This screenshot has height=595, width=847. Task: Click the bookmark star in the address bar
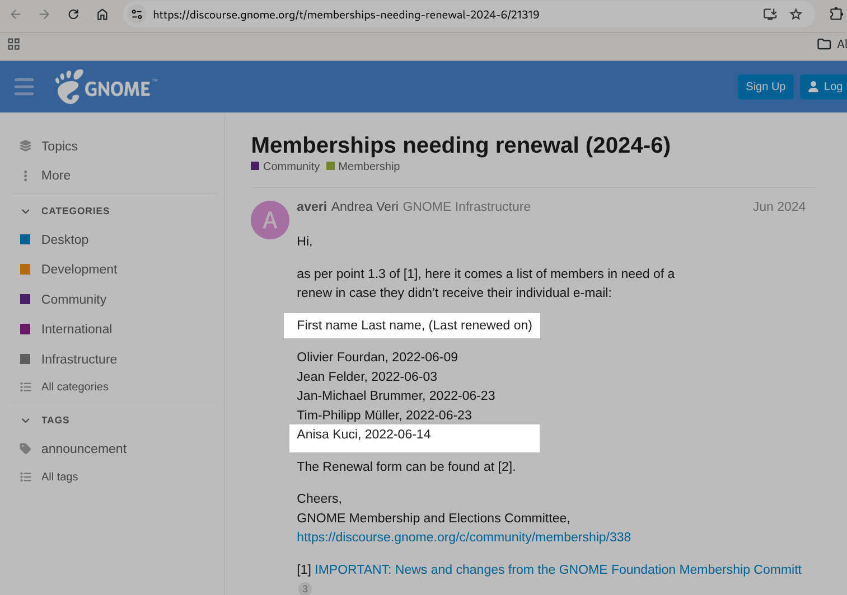point(795,15)
